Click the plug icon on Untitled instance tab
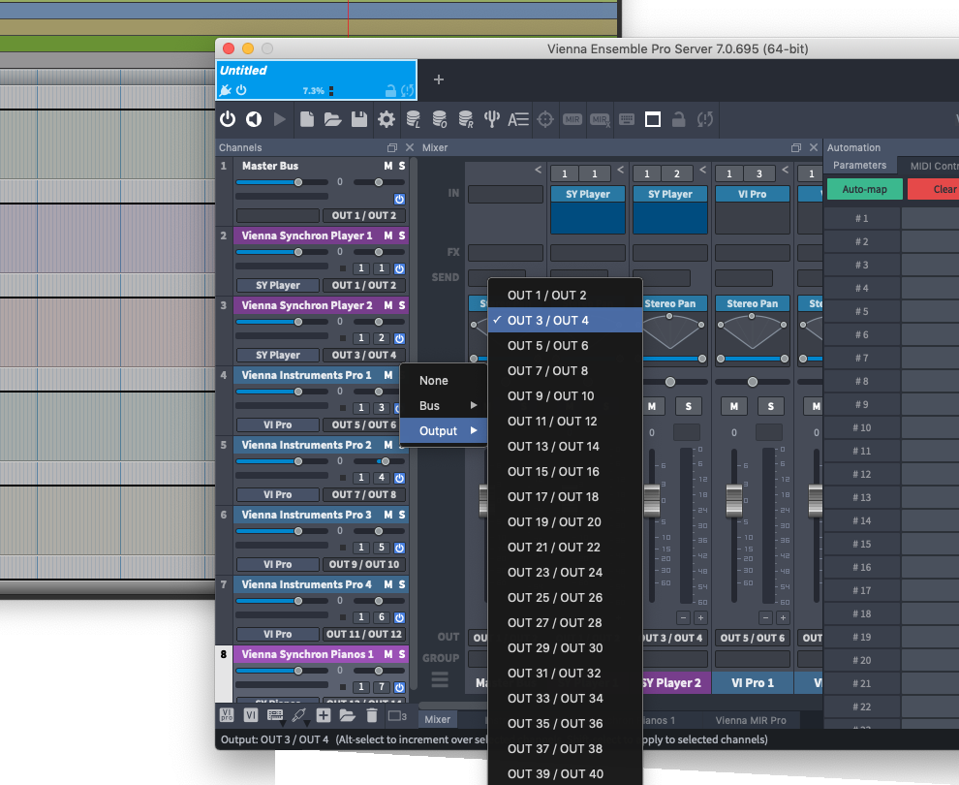Screen dimensions: 959x785 (225, 90)
